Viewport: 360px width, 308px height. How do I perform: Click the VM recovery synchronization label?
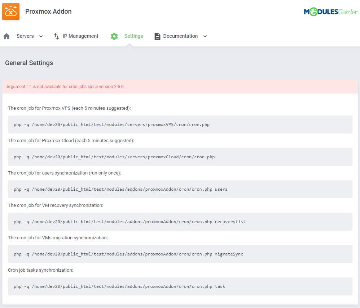point(56,205)
